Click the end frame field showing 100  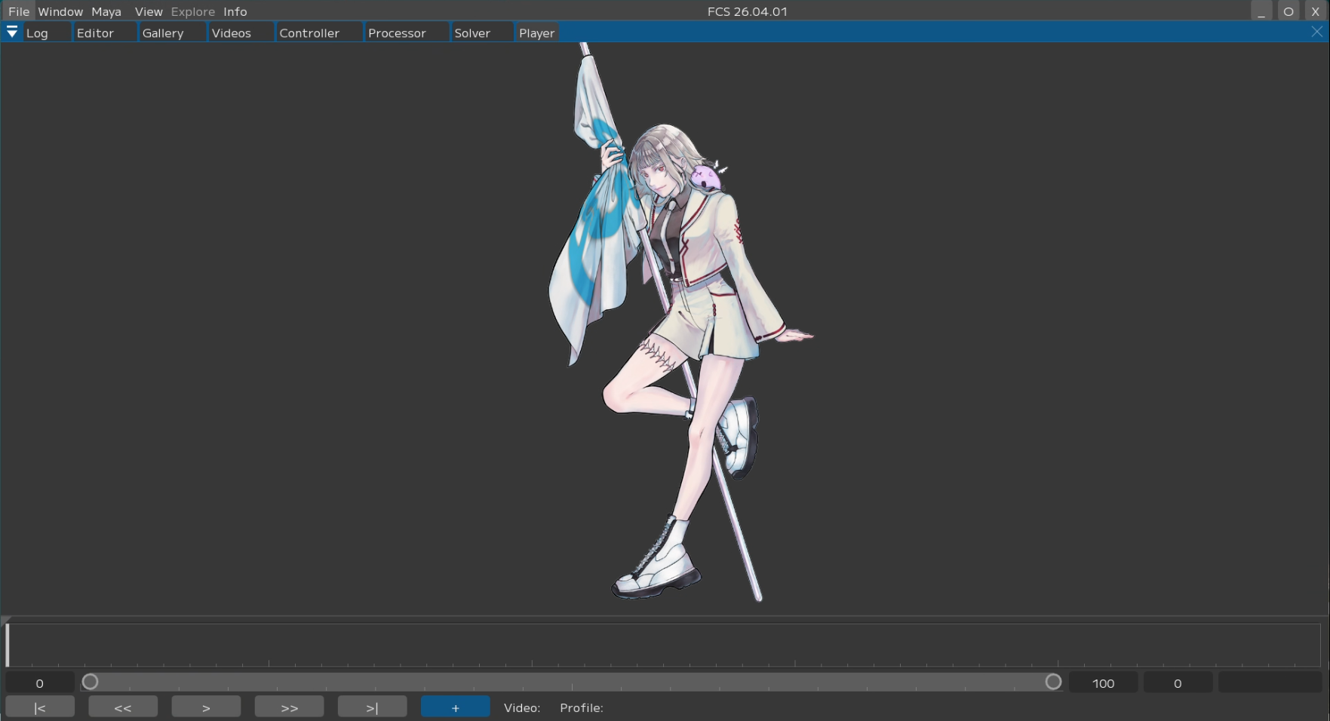[x=1103, y=683]
